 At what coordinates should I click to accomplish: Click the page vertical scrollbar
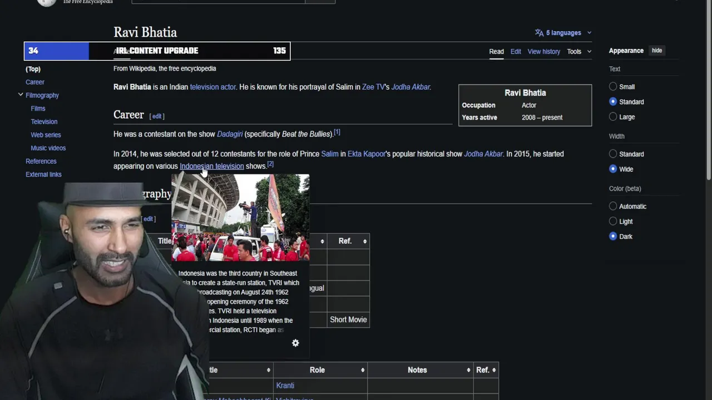pos(709,89)
